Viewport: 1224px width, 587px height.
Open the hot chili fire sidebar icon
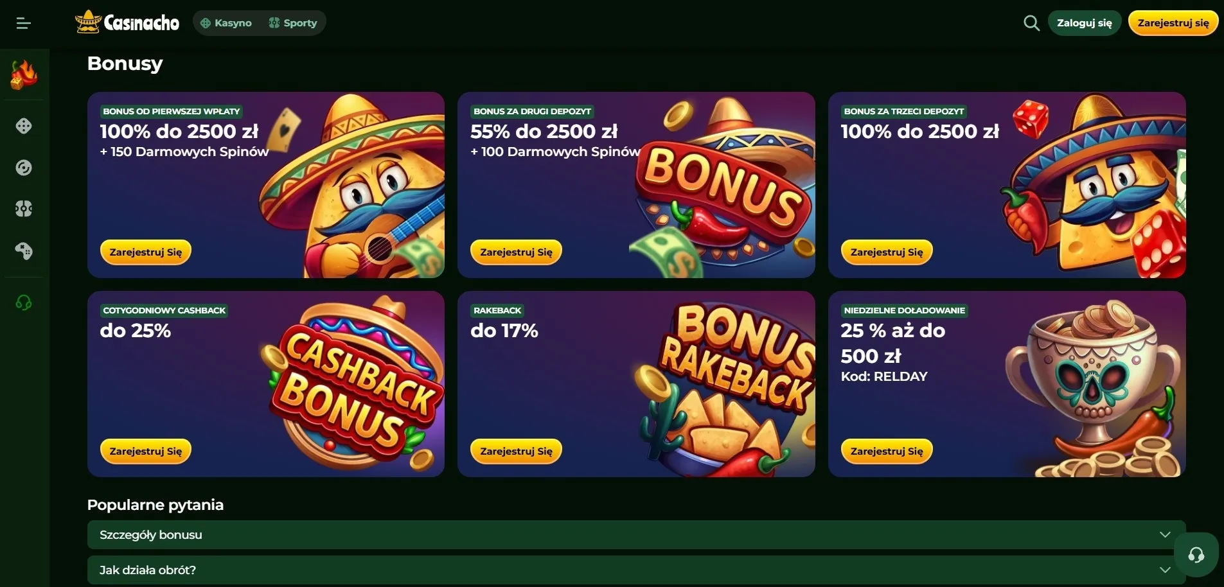point(24,74)
